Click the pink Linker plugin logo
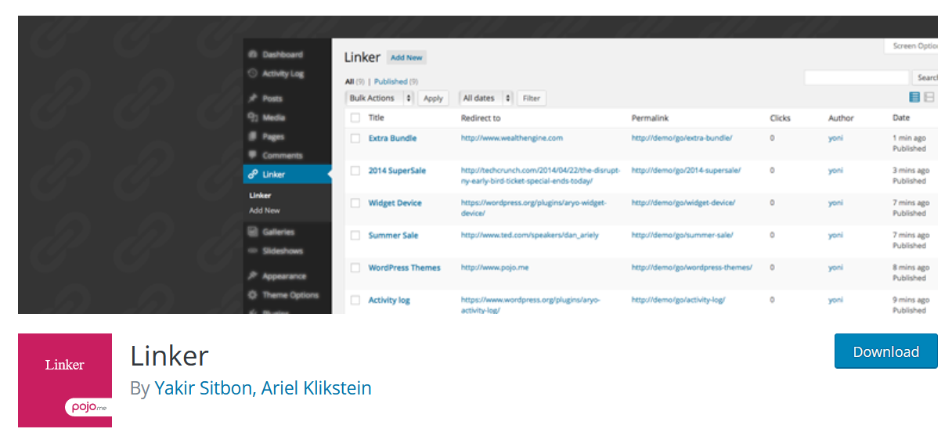Screen dimensions: 952x436 (65, 380)
